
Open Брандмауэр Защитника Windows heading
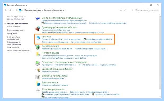(x=60, y=27)
